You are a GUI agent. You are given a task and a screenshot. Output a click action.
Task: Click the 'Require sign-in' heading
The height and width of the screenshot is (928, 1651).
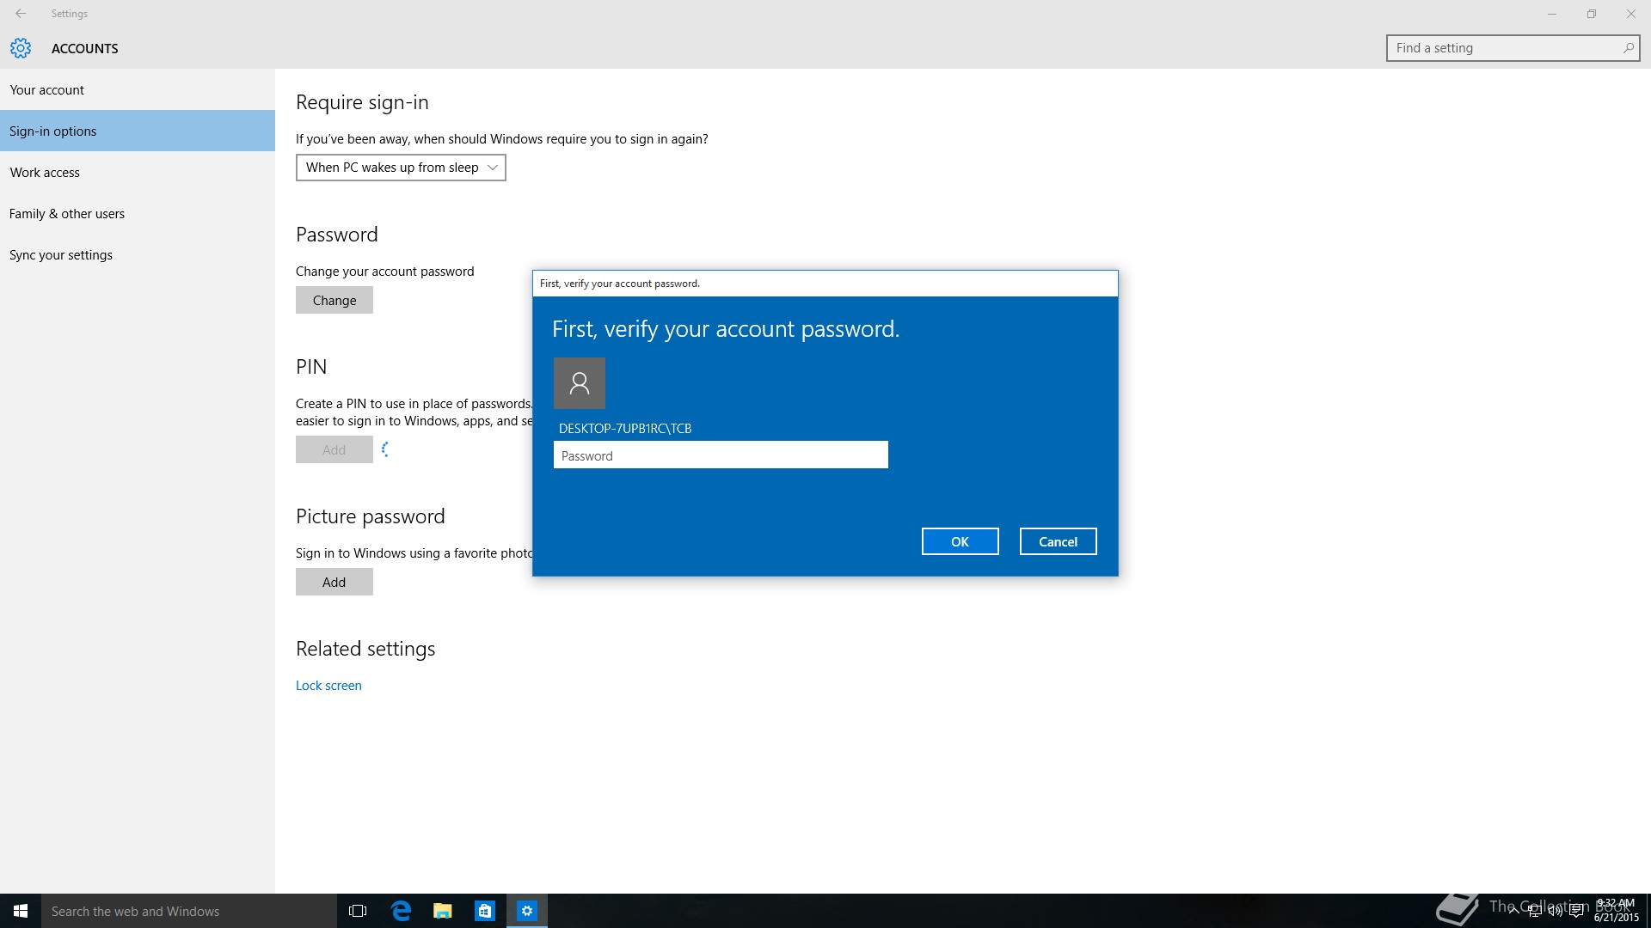[362, 102]
